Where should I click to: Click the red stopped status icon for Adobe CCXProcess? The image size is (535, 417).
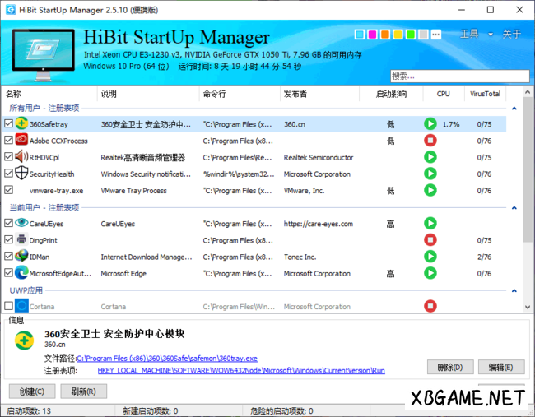click(x=430, y=141)
